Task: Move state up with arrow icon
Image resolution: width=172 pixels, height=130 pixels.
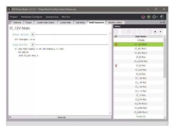Action: tap(139, 32)
